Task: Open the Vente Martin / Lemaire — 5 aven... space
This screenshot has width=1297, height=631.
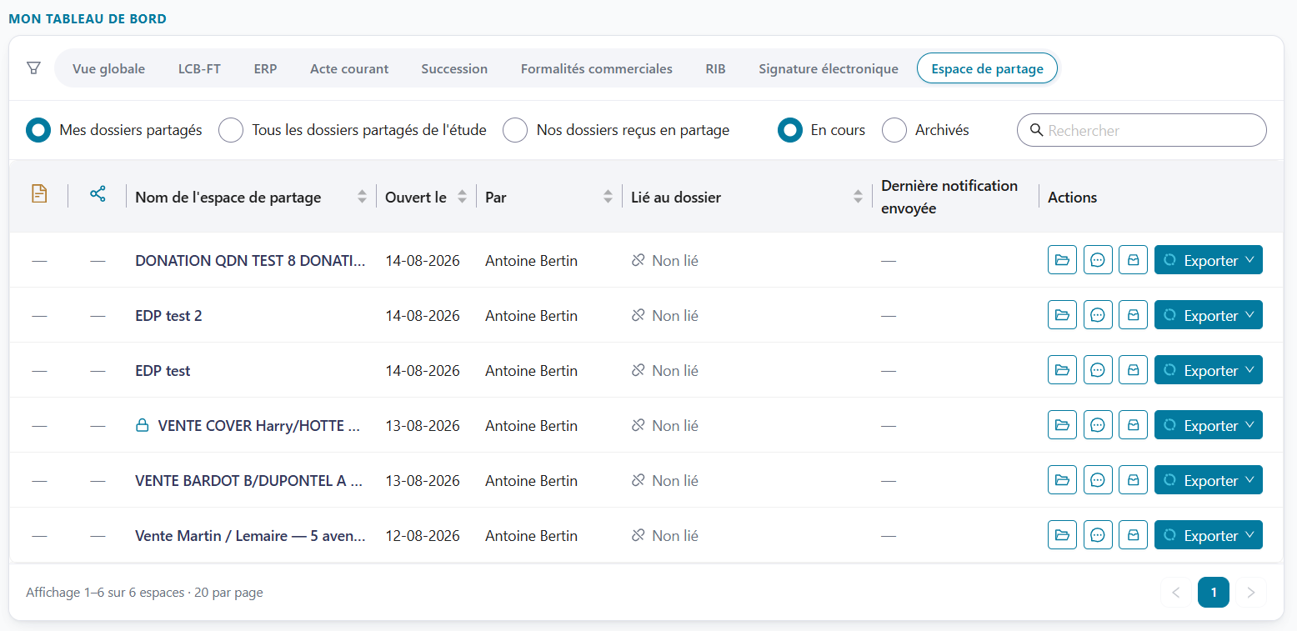Action: pyautogui.click(x=250, y=536)
